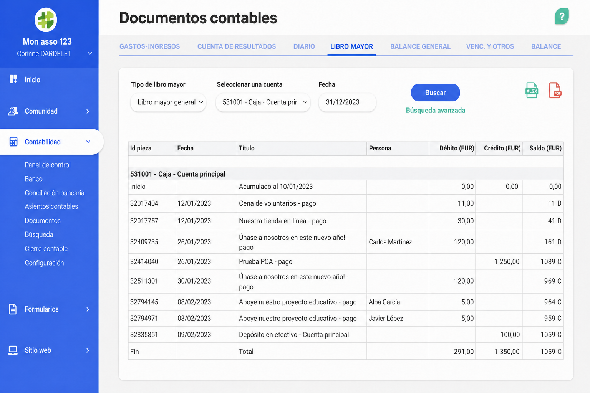Image resolution: width=590 pixels, height=393 pixels.
Task: Open Documentos in the sidebar
Action: click(43, 221)
